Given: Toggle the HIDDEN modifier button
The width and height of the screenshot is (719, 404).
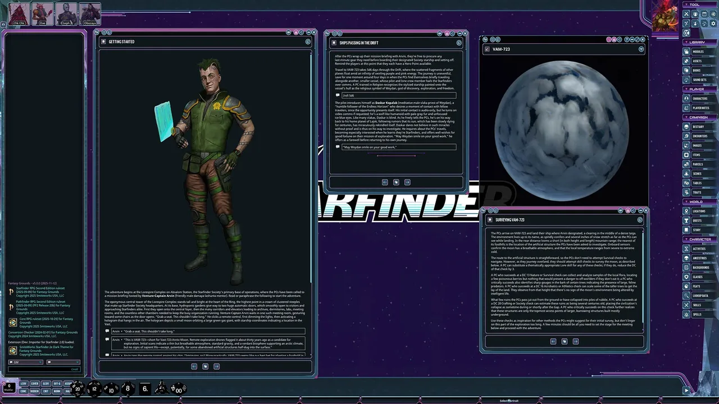Looking at the screenshot, I should pyautogui.click(x=35, y=391).
